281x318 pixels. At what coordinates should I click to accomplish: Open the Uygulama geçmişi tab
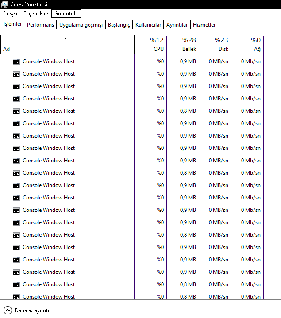coord(81,25)
